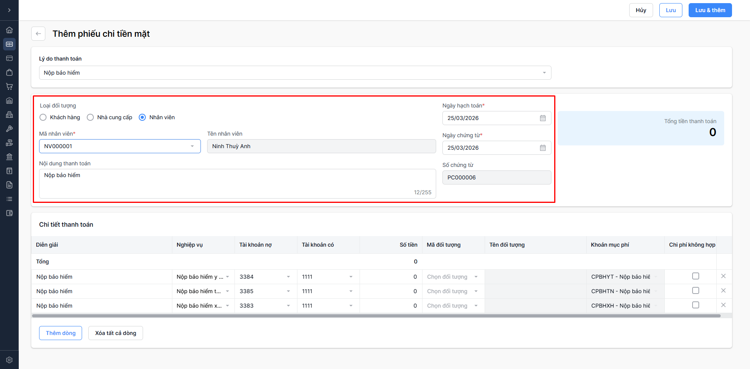Tick Chi phí không hợp checkbox for CPBHYT row
This screenshot has width=750, height=369.
pyautogui.click(x=695, y=276)
